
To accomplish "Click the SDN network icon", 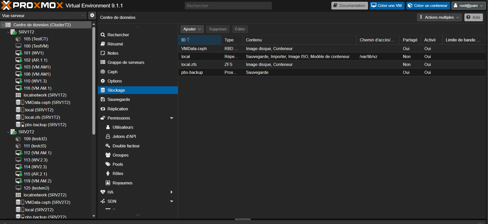I will [x=103, y=201].
